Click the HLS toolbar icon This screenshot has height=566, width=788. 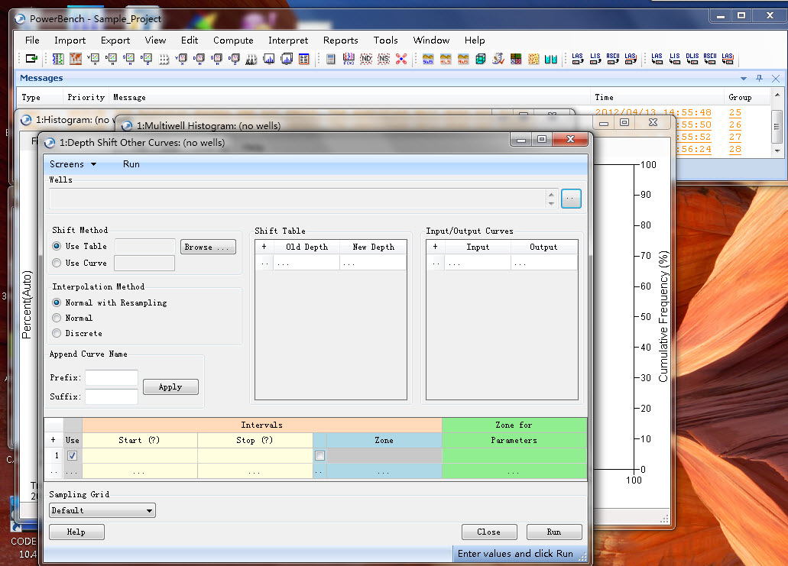pos(446,59)
